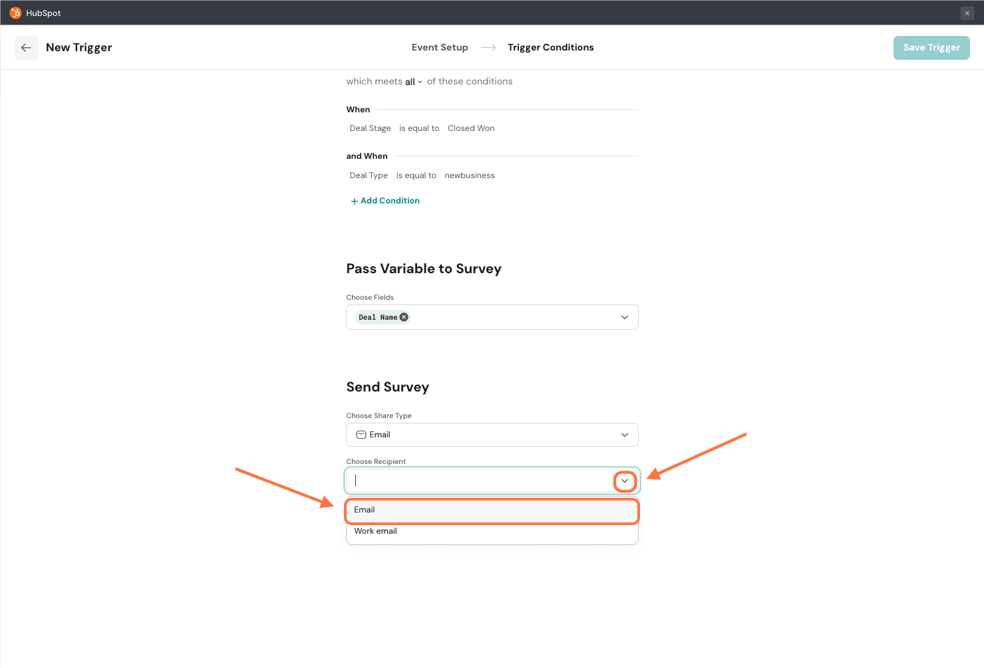Go to the Event Setup step

pyautogui.click(x=439, y=47)
